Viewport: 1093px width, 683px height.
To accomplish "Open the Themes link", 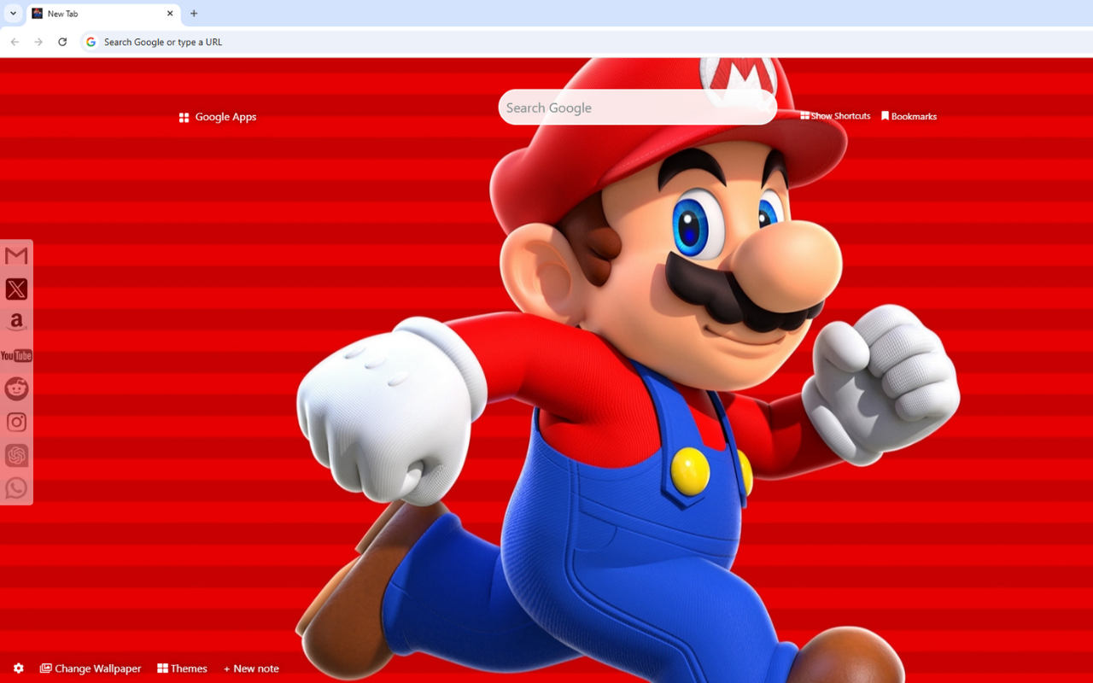I will click(x=183, y=668).
